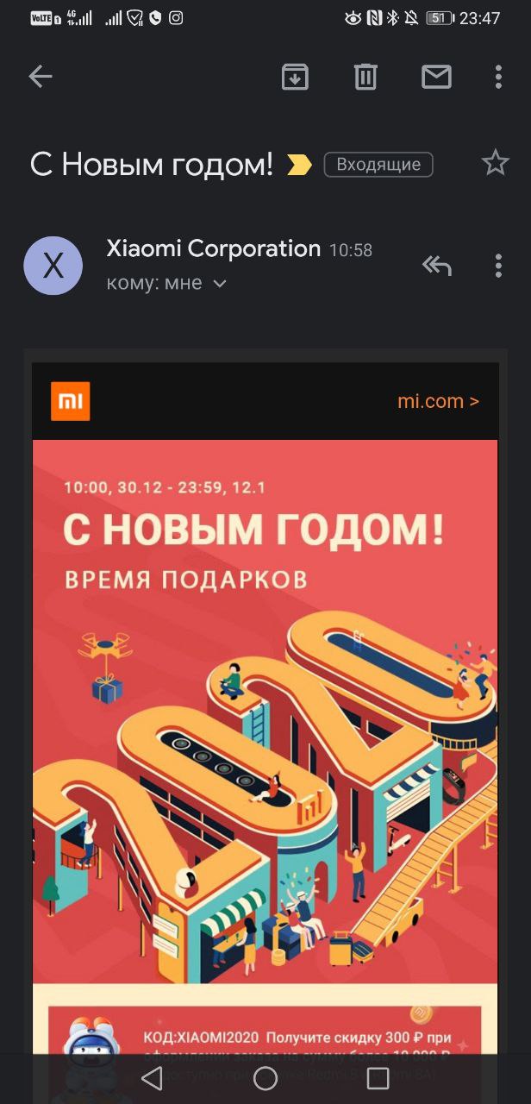The height and width of the screenshot is (1104, 531).
Task: Go back using the top-left arrow
Action: pos(41,77)
